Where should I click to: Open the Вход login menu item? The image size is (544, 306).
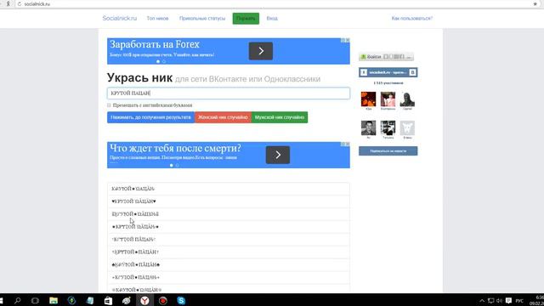coord(272,19)
